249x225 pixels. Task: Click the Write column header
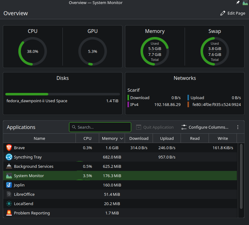pyautogui.click(x=223, y=138)
